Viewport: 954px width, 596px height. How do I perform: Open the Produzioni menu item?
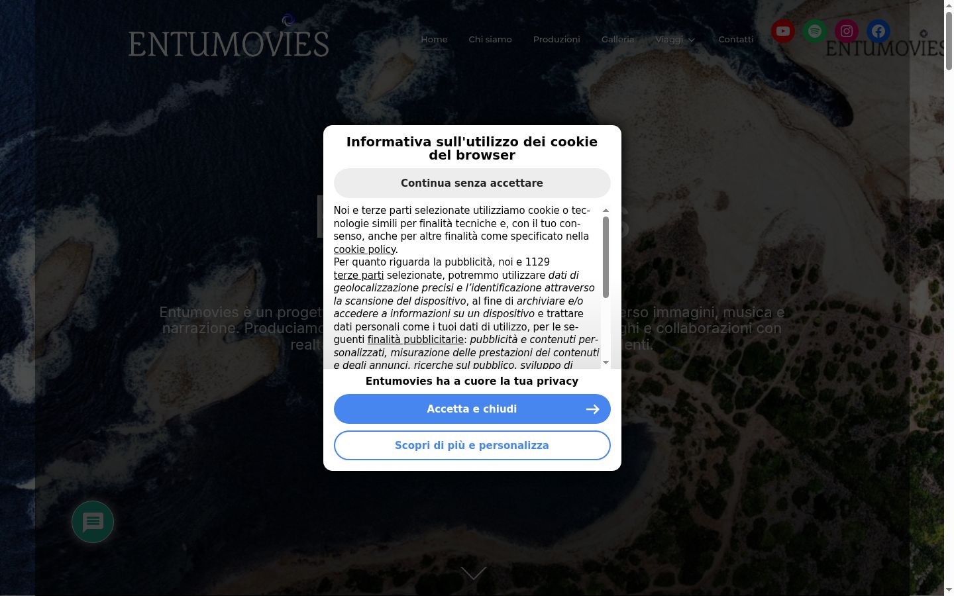click(x=556, y=40)
